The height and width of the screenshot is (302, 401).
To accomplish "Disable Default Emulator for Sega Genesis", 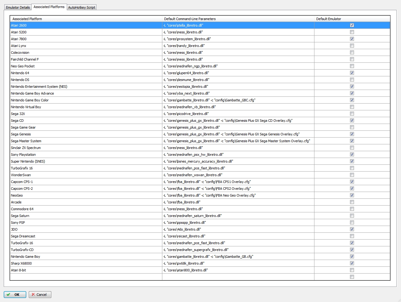I will (x=352, y=134).
